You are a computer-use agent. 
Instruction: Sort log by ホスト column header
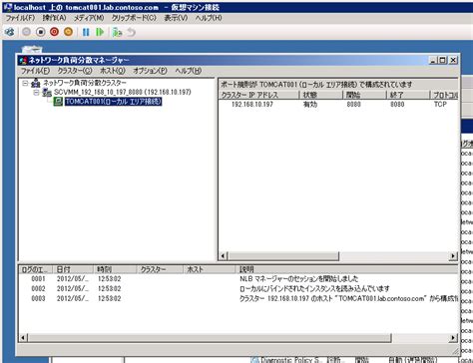tap(210, 269)
